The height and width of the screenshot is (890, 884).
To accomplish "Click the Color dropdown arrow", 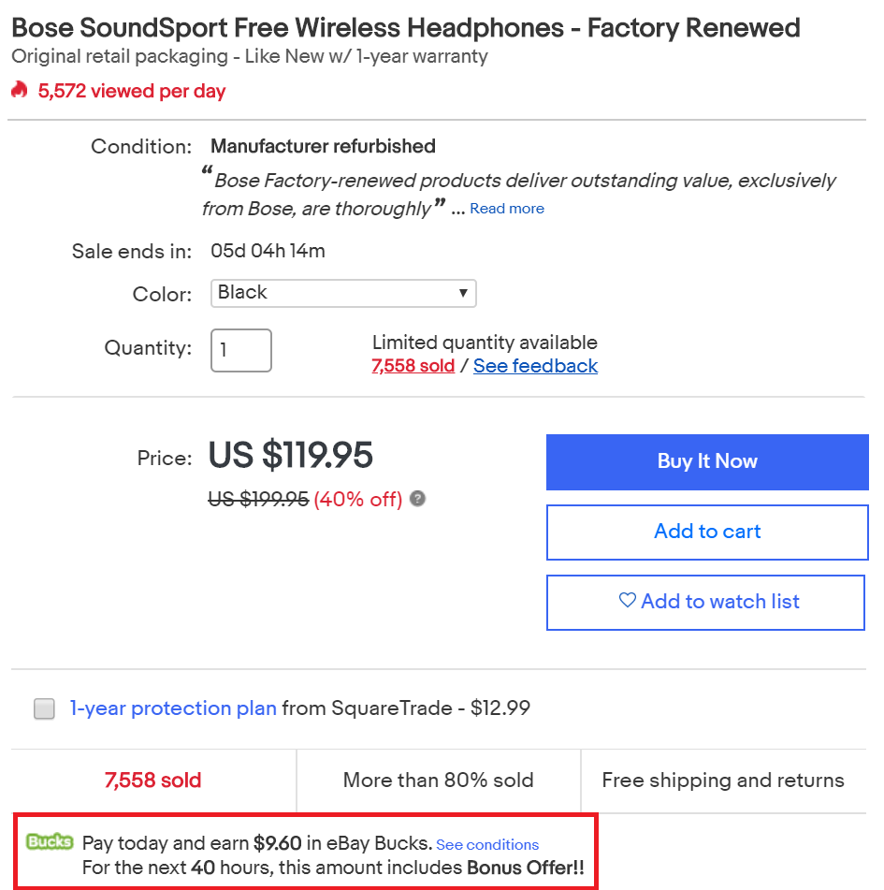I will click(x=463, y=293).
